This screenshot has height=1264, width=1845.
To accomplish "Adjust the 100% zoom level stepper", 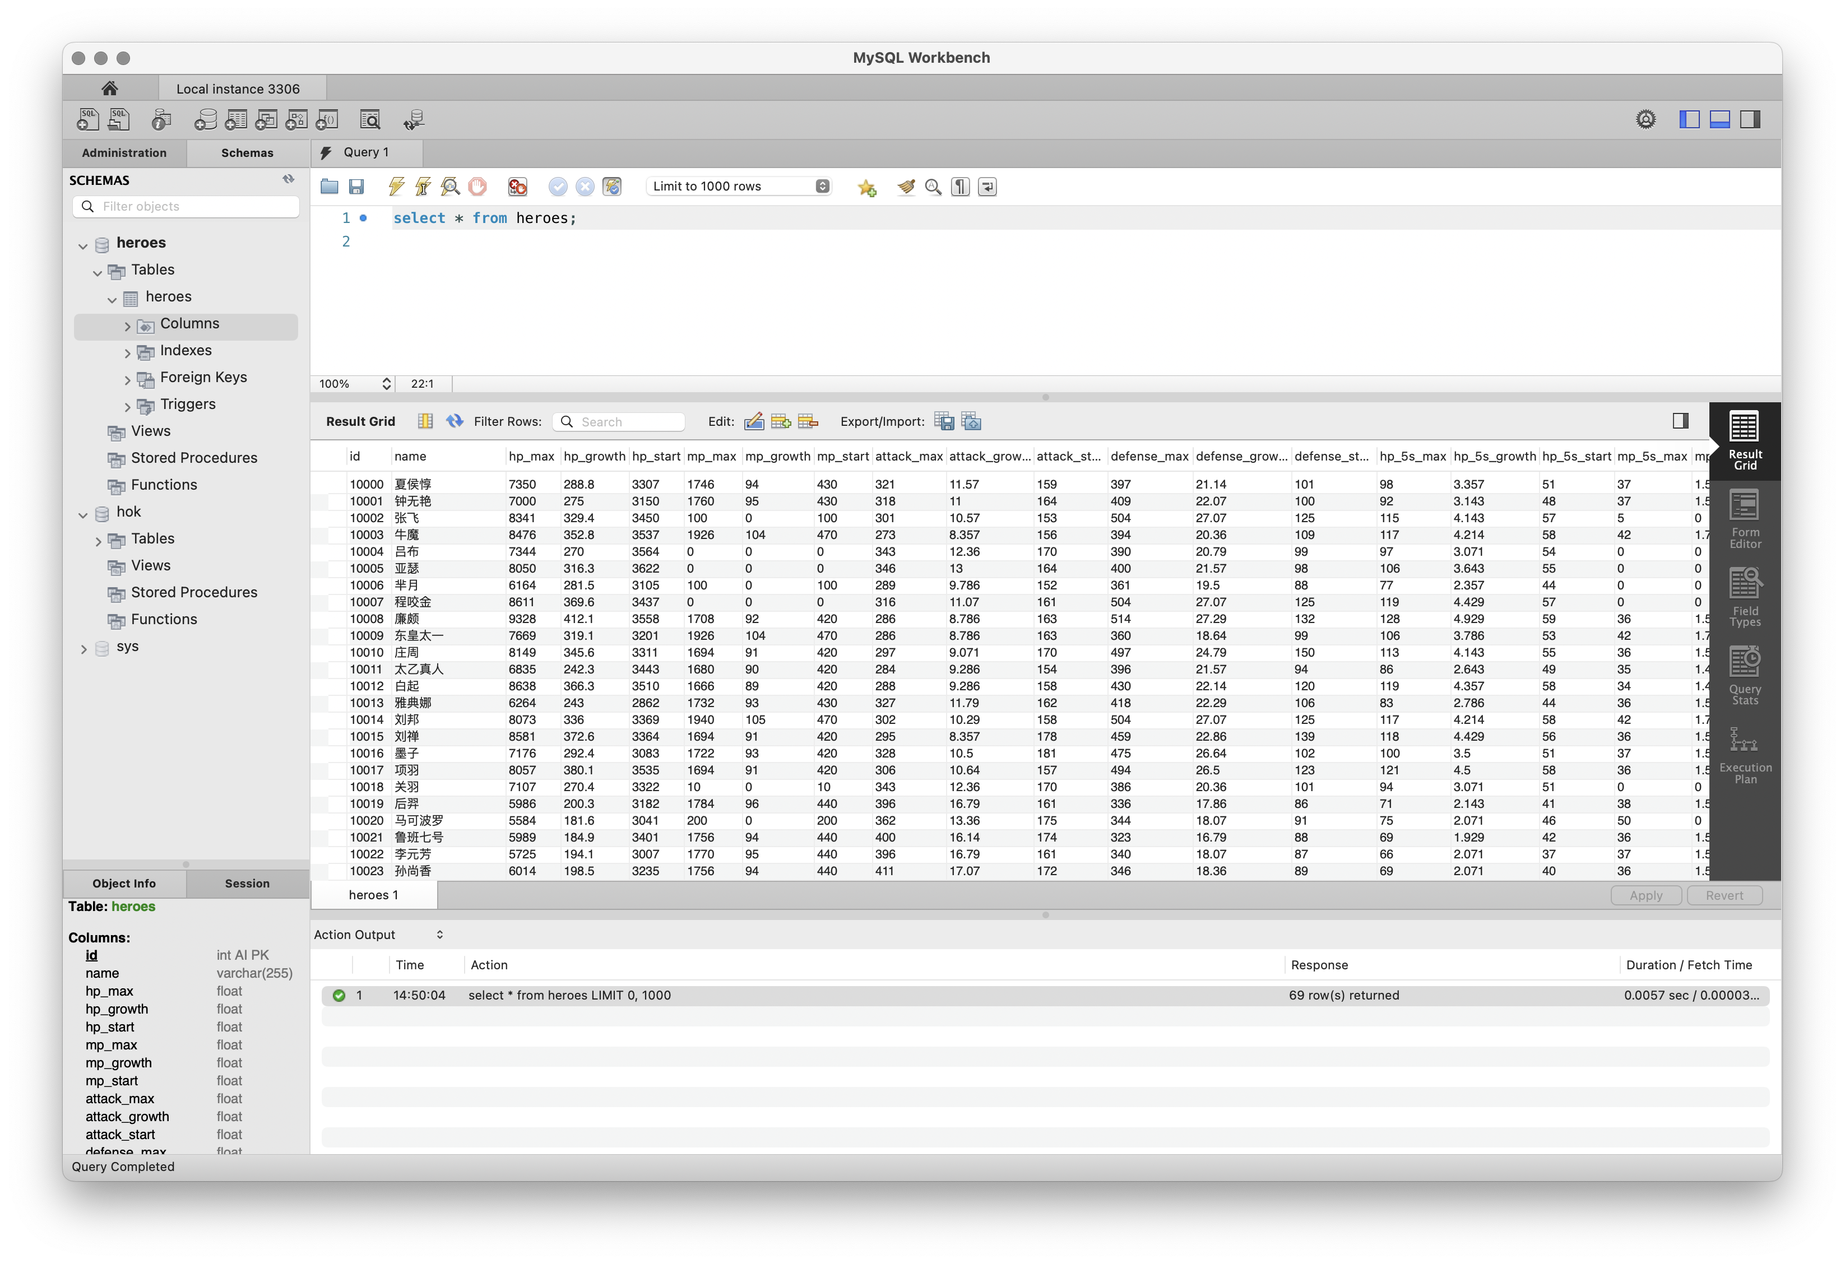I will point(387,383).
